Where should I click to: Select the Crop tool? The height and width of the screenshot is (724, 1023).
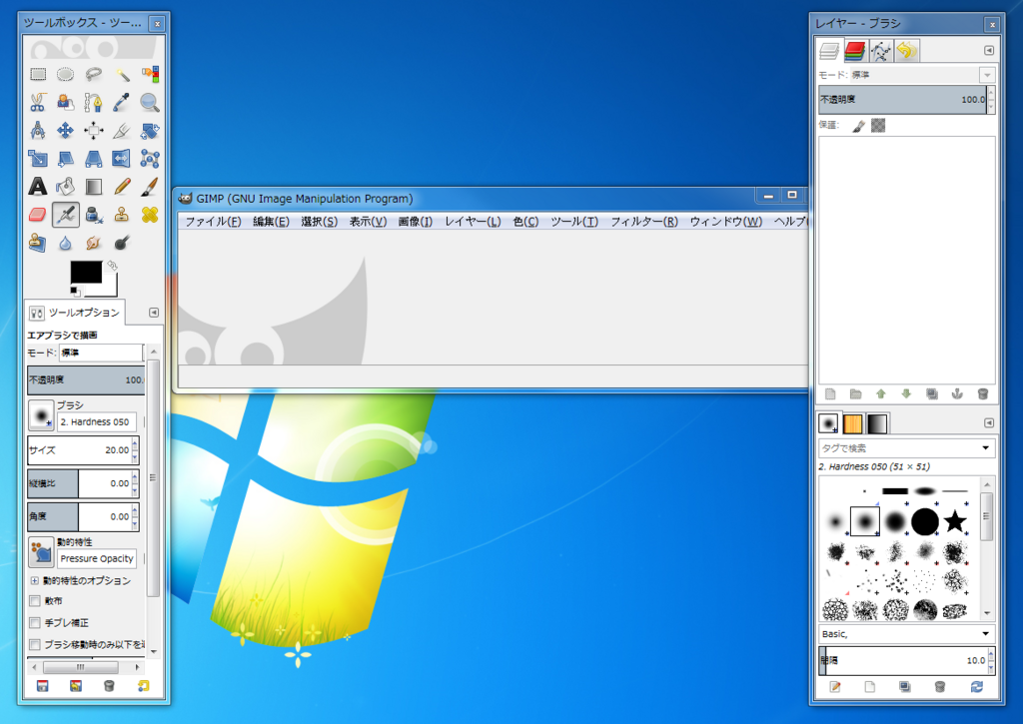point(121,131)
